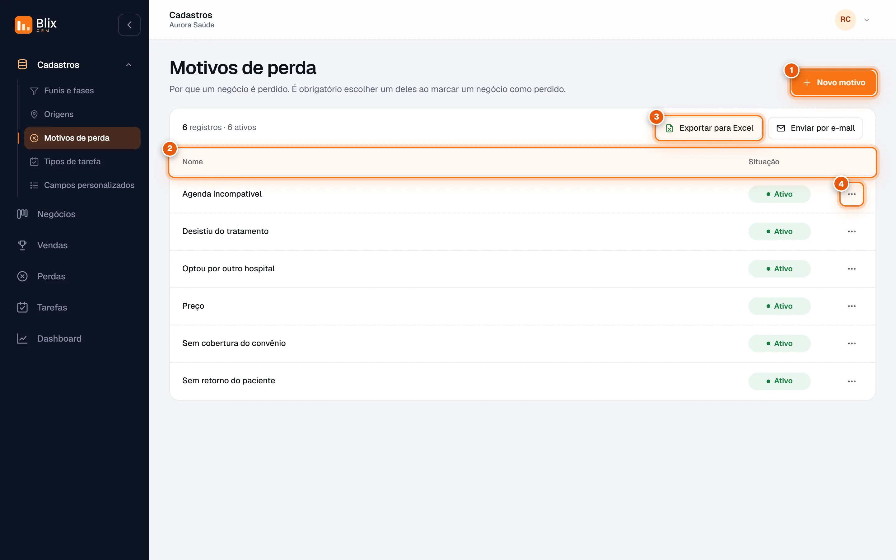Viewport: 896px width, 560px height.
Task: Open actions menu for Preço row
Action: [x=852, y=306]
